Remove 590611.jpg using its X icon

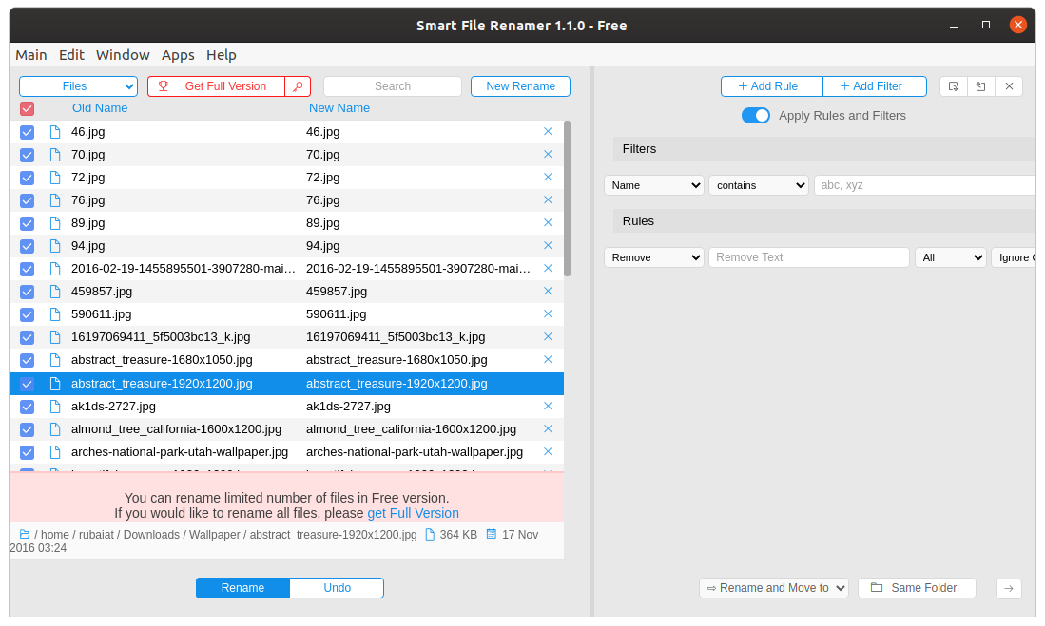pyautogui.click(x=548, y=314)
